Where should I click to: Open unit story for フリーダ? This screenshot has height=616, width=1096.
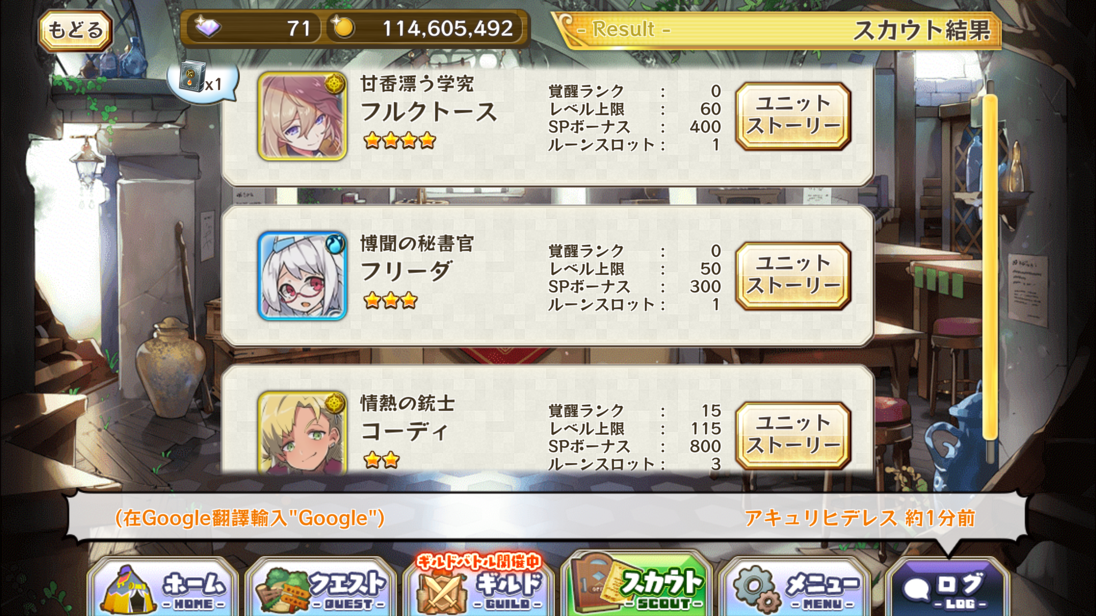pos(793,275)
